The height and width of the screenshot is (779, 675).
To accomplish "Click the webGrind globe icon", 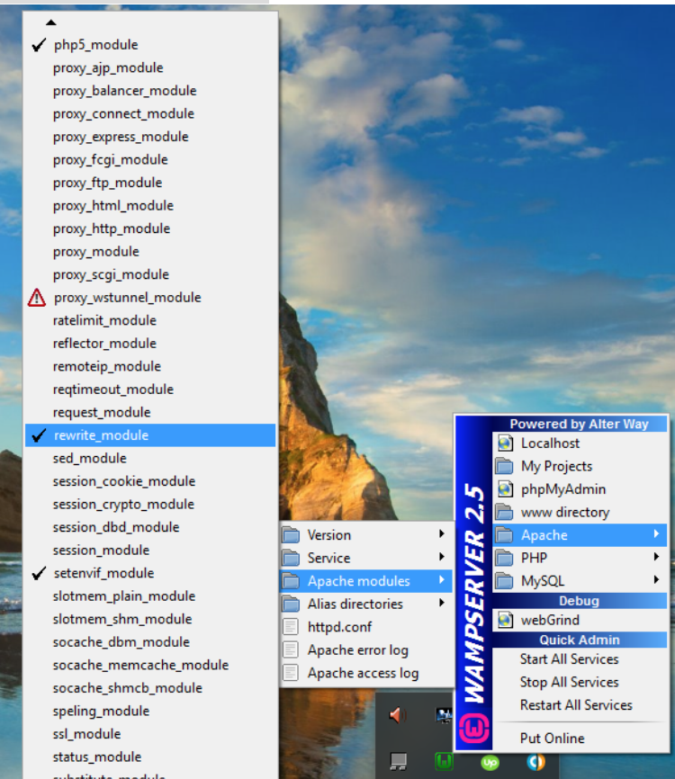I will [505, 620].
